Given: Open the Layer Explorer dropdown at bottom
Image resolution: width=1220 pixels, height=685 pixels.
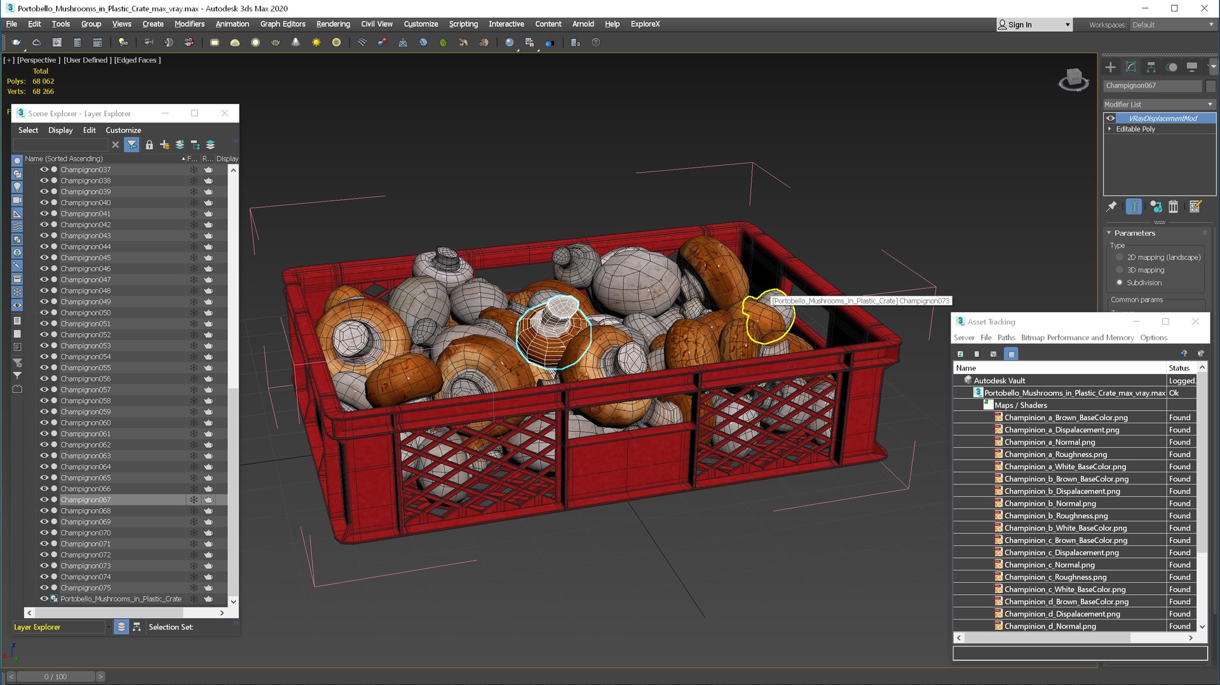Looking at the screenshot, I should (108, 627).
